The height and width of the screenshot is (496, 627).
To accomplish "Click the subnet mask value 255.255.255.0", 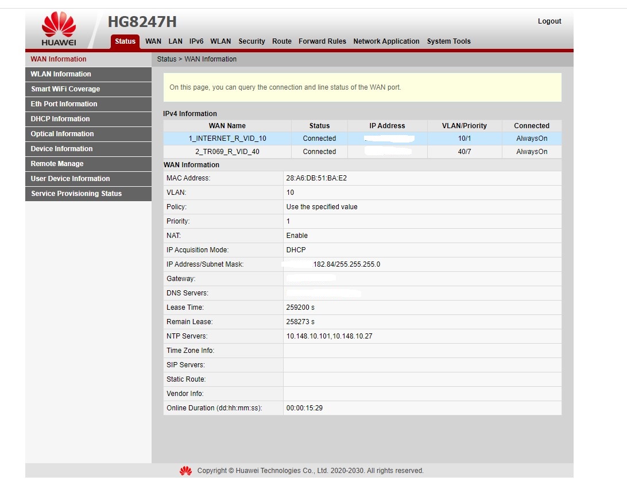I will (358, 264).
